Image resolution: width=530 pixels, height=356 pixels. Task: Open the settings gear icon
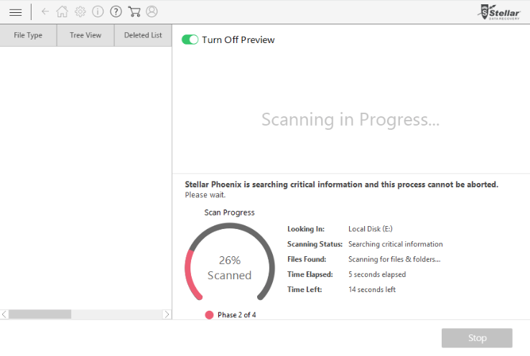(80, 11)
